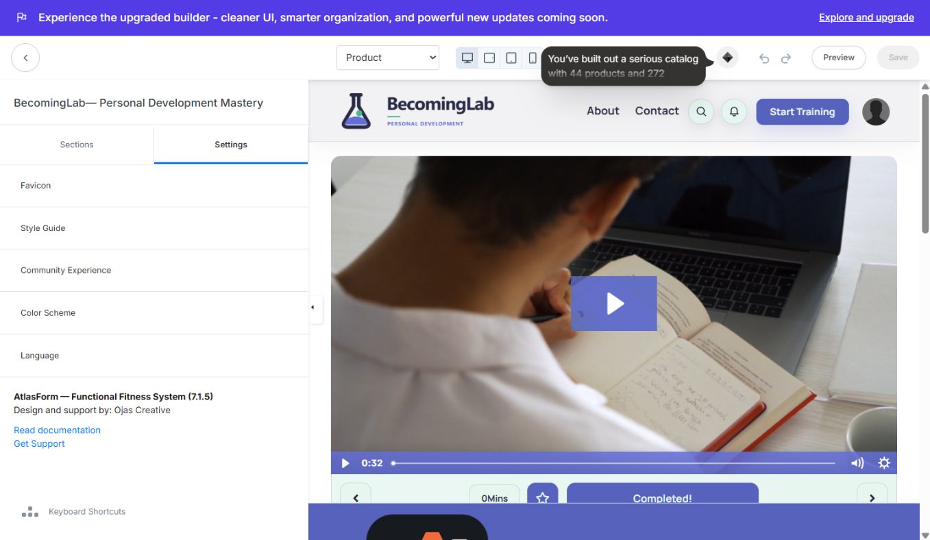This screenshot has width=930, height=540.
Task: Open the Read documentation link
Action: click(57, 430)
